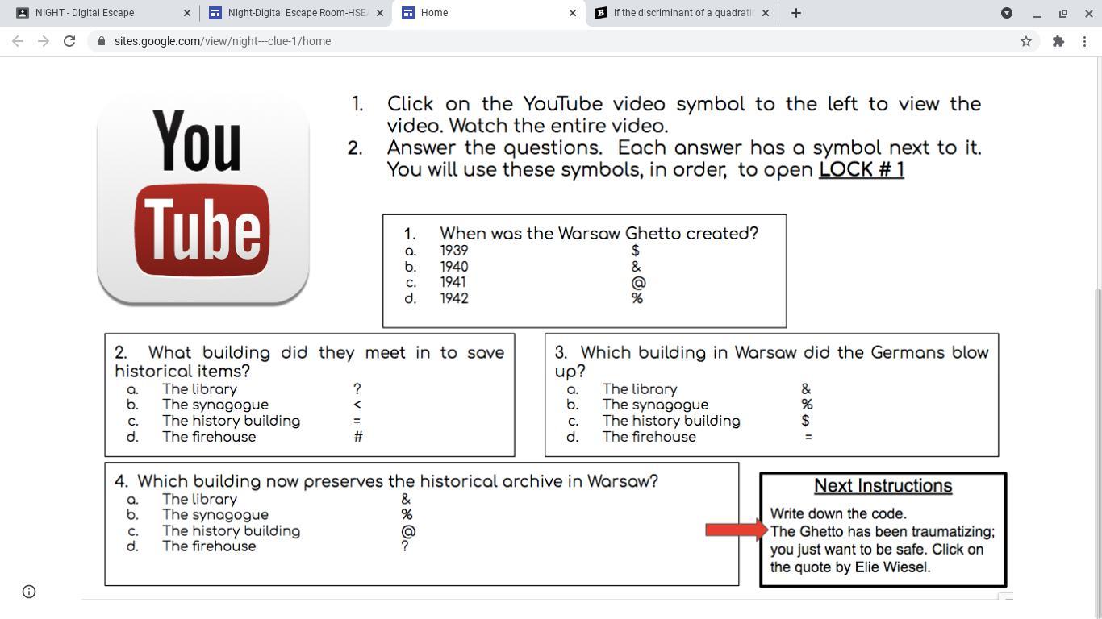
Task: Click 'The firehouse' in question 2
Action: [209, 437]
